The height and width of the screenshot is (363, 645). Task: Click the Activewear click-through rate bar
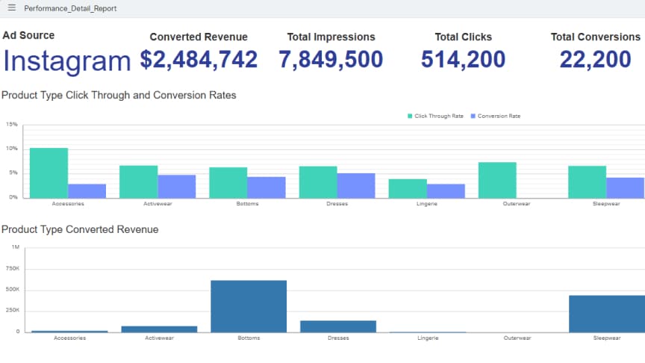(139, 182)
